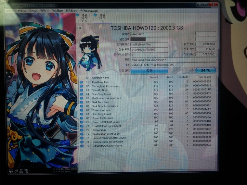Viewport: 247px width, 185px height.
Task: Open the 편집(E) menu
Action: [x=21, y=11]
